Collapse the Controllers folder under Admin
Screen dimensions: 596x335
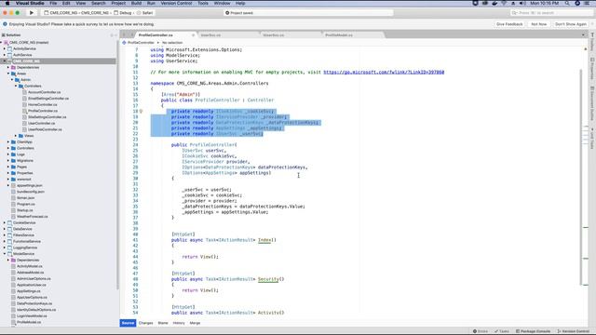(16, 86)
